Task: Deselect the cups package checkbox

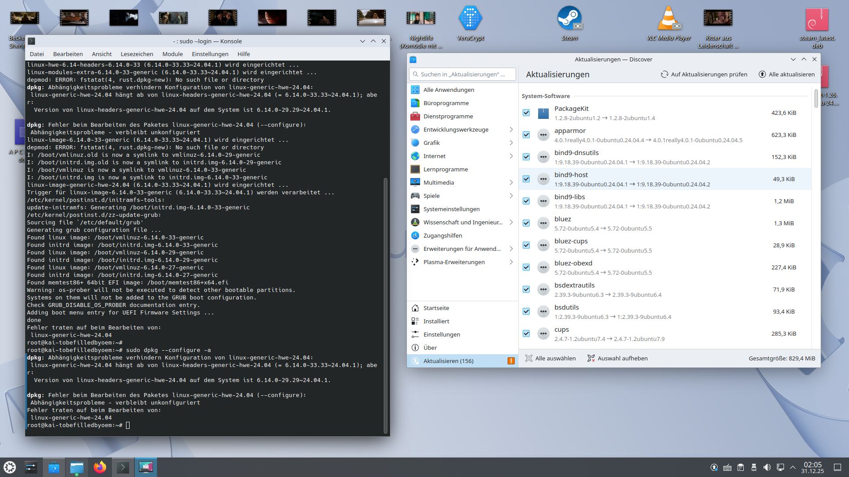Action: click(x=526, y=333)
